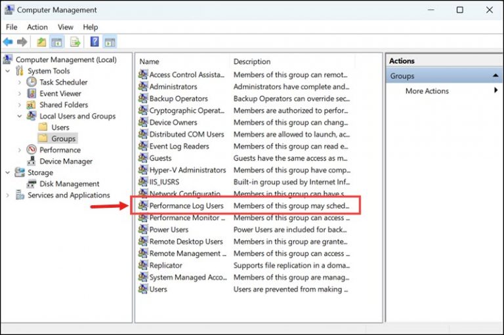Collapse the Storage tree node
Image resolution: width=504 pixels, height=335 pixels.
8,172
